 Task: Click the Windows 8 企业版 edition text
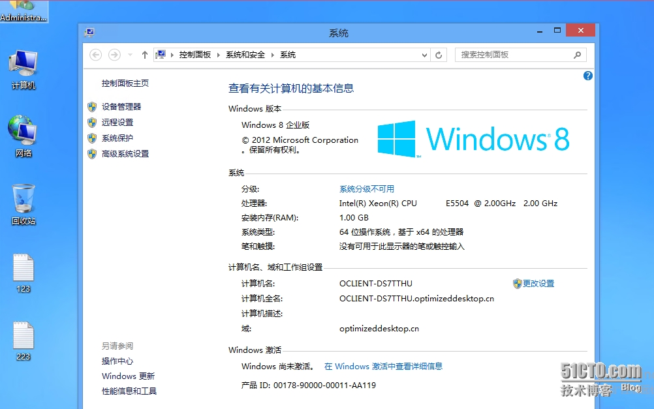click(x=275, y=125)
